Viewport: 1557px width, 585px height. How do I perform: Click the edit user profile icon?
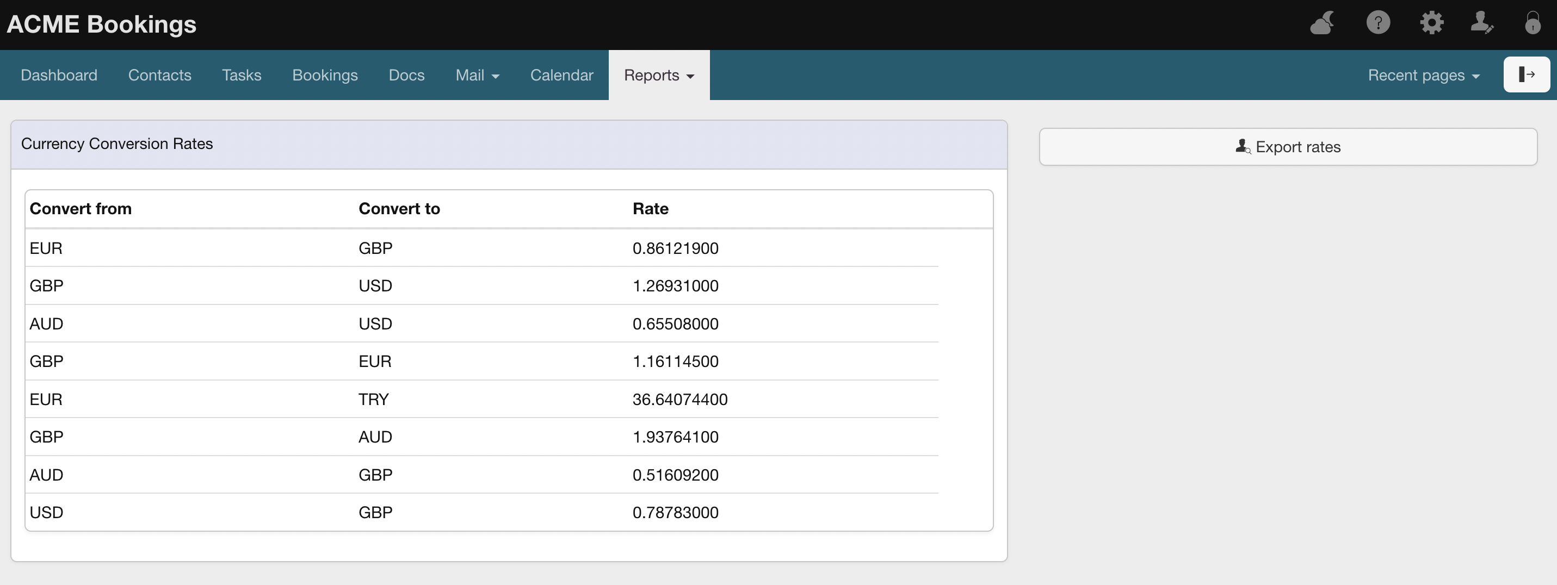click(1482, 23)
